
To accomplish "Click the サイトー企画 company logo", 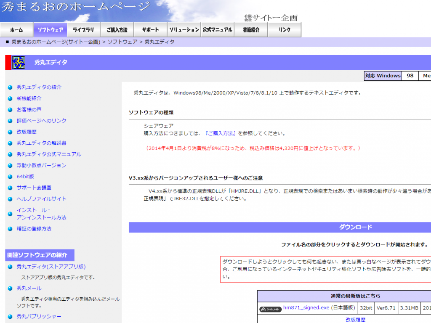I will pos(271,18).
